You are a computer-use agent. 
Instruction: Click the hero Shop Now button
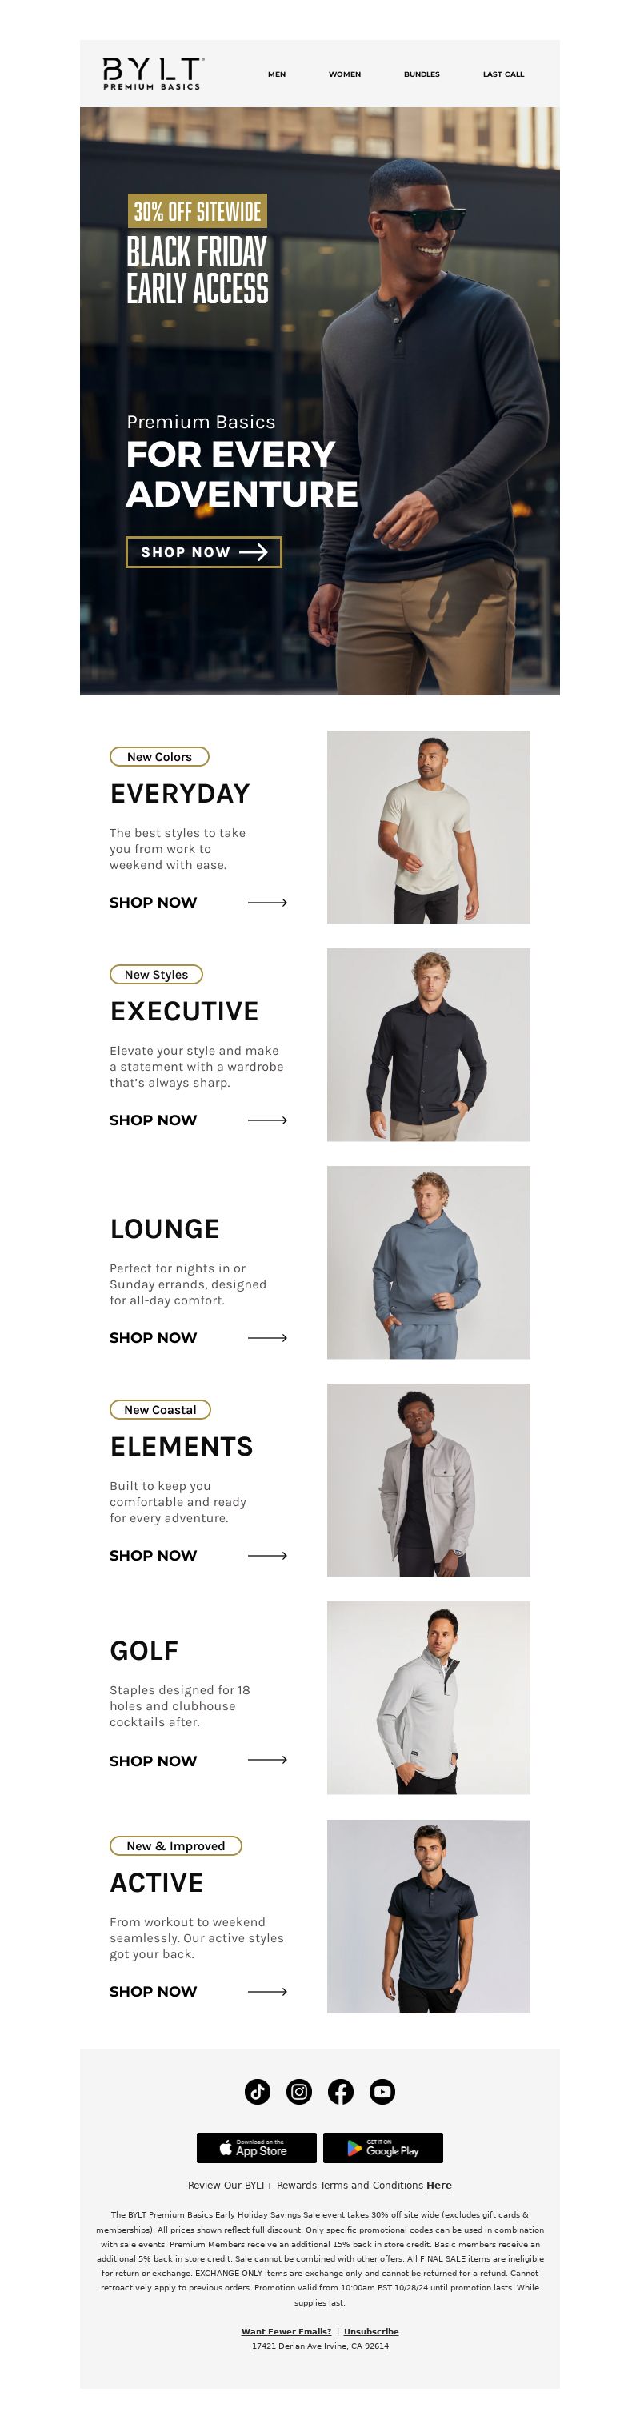tap(204, 551)
